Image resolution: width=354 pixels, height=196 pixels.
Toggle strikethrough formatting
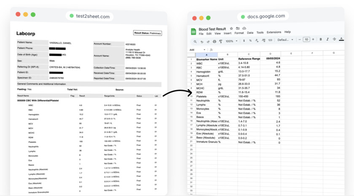tap(334, 39)
